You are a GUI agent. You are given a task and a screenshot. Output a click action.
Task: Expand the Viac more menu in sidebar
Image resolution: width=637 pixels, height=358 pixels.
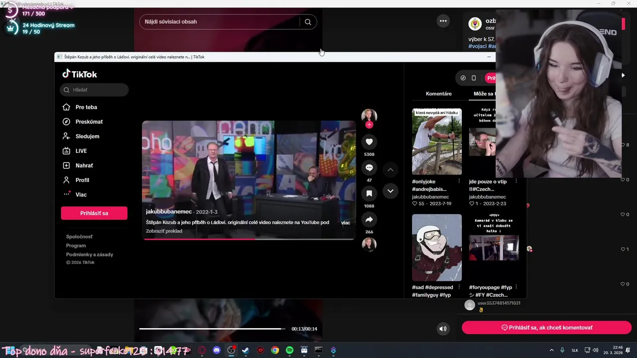click(x=76, y=194)
